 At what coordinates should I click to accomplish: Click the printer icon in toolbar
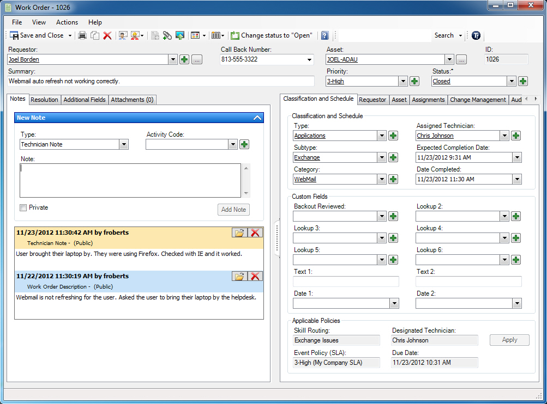(x=82, y=35)
